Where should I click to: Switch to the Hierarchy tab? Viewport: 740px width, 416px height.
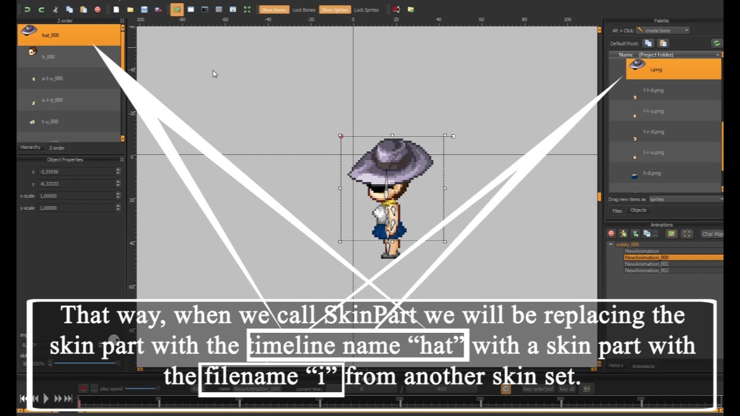[x=31, y=147]
